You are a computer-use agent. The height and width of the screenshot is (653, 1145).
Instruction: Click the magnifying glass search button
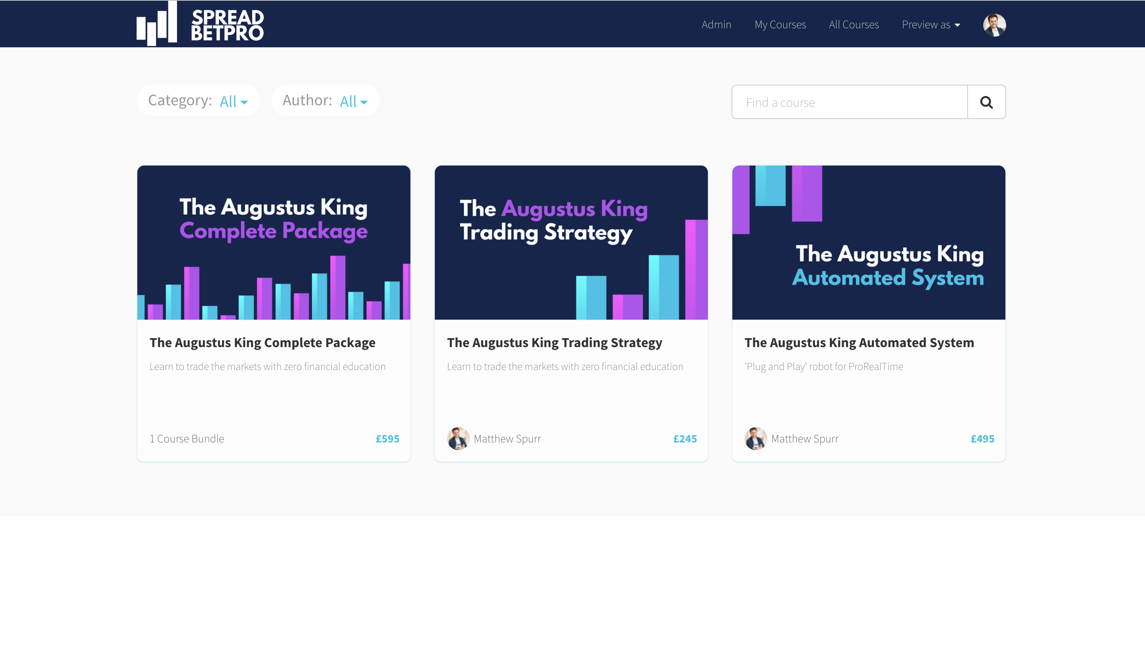[x=986, y=102]
